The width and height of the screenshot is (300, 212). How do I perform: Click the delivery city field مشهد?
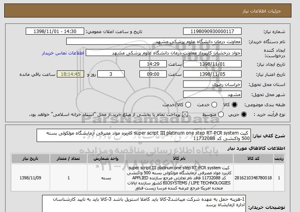(x=212, y=95)
